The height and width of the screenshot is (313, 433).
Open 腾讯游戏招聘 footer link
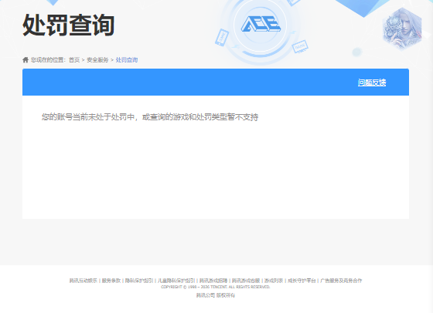coord(213,281)
